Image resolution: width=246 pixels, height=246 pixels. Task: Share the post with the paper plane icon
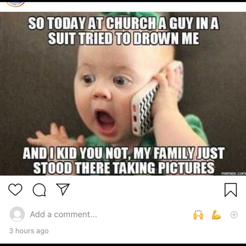coord(63,189)
